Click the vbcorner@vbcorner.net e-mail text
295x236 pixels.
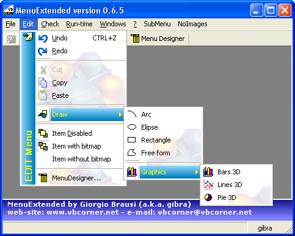(205, 212)
